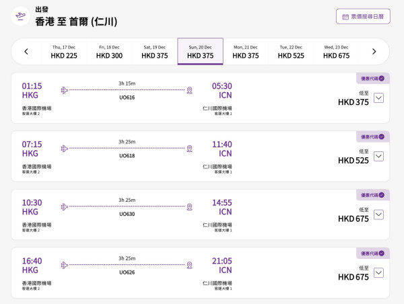This screenshot has height=304, width=404.
Task: Select the Thu, 17 Dec HKD 225 tab
Action: (64, 52)
